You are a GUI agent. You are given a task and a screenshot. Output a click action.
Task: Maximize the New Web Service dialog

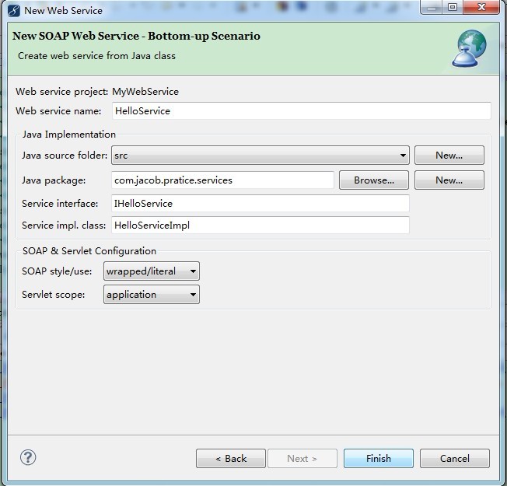click(453, 7)
